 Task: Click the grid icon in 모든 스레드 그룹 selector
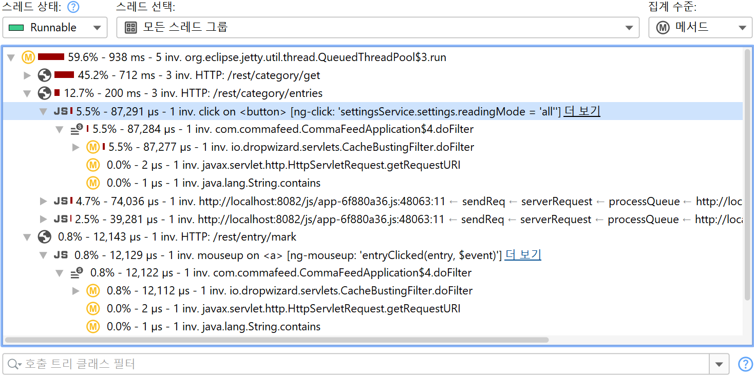pos(131,28)
